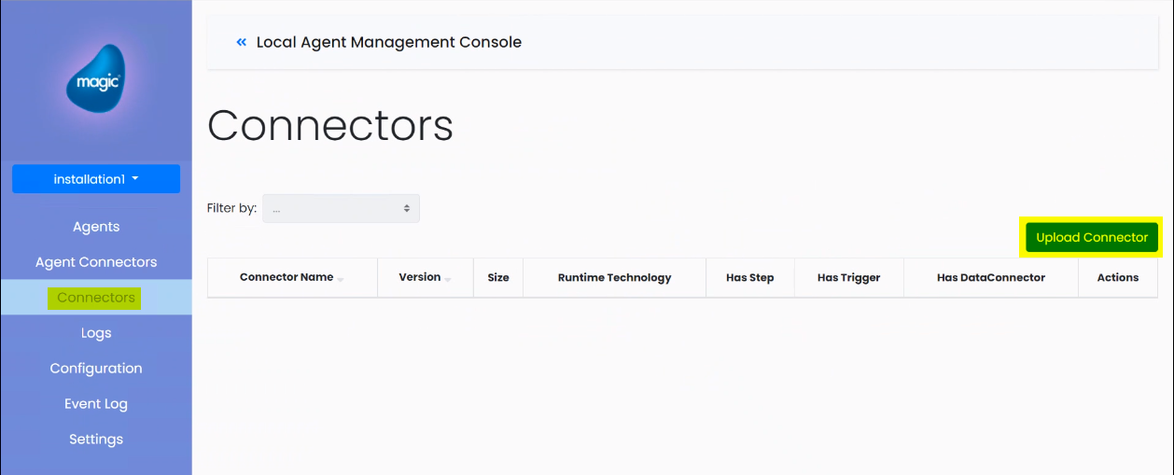Go to Agent Connectors

96,262
